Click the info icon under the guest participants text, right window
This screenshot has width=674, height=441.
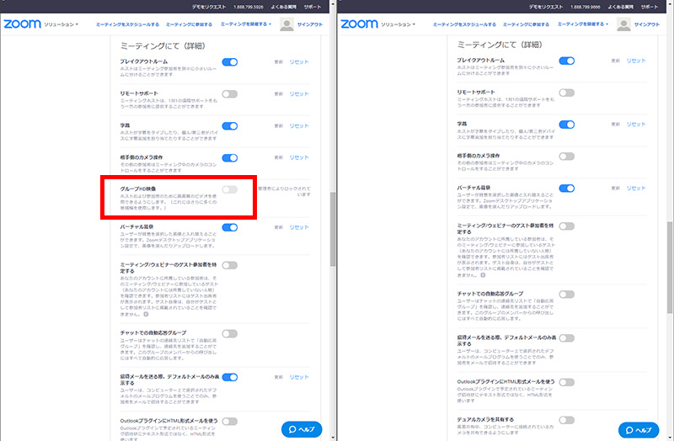[x=482, y=275]
